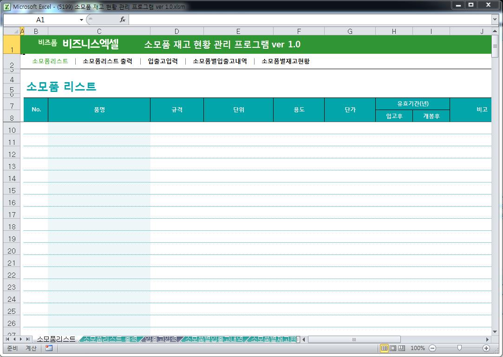The width and height of the screenshot is (503, 357).
Task: Click the Select All corner box
Action: 11,31
